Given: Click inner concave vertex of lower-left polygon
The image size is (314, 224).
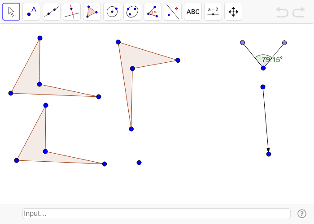Looking at the screenshot, I should [45, 151].
